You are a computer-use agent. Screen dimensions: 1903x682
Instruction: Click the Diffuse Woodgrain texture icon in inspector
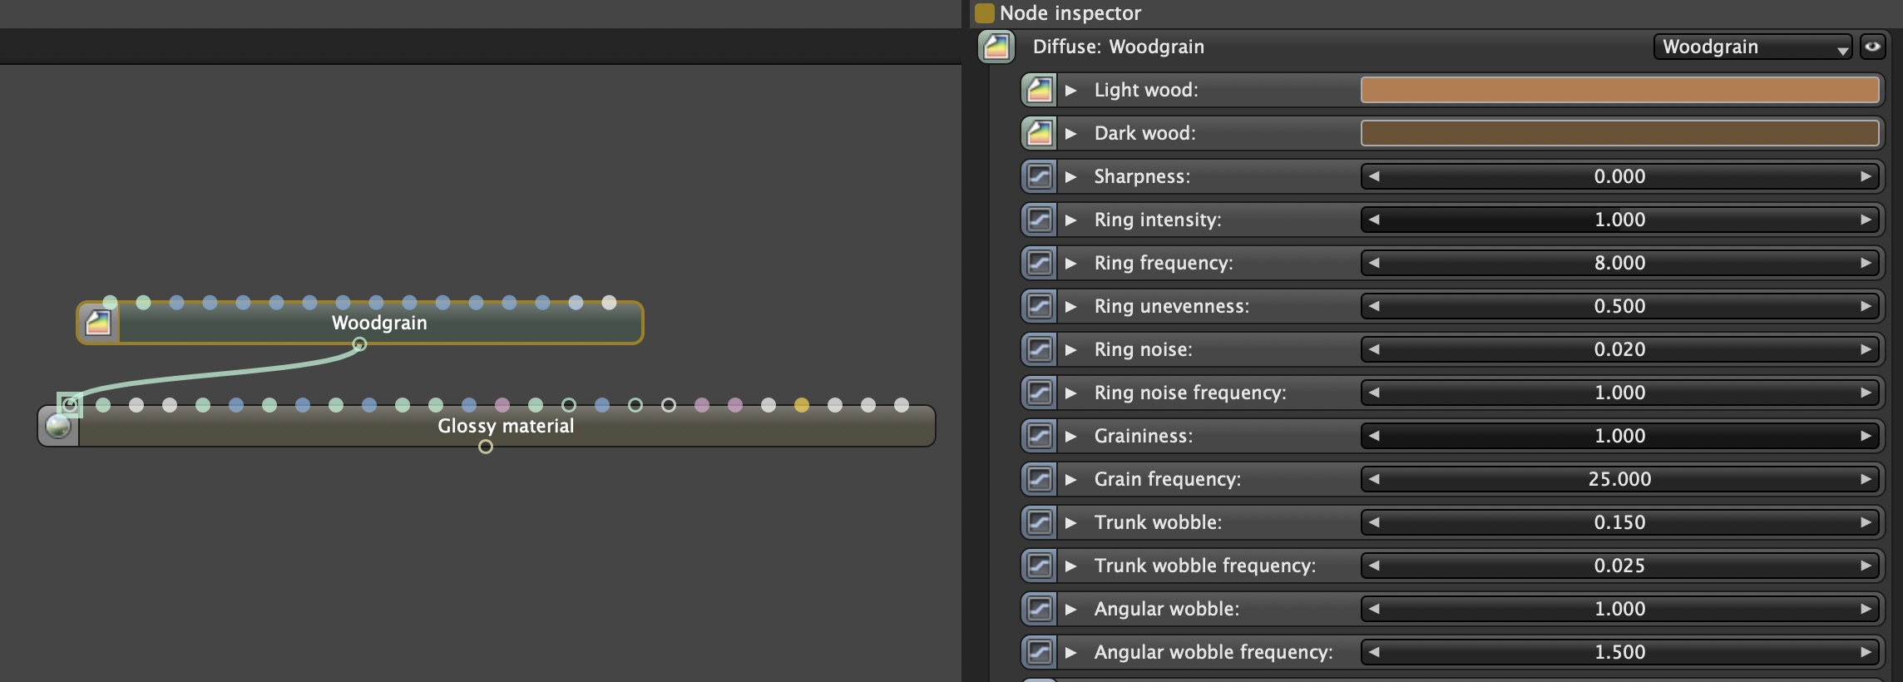point(996,47)
